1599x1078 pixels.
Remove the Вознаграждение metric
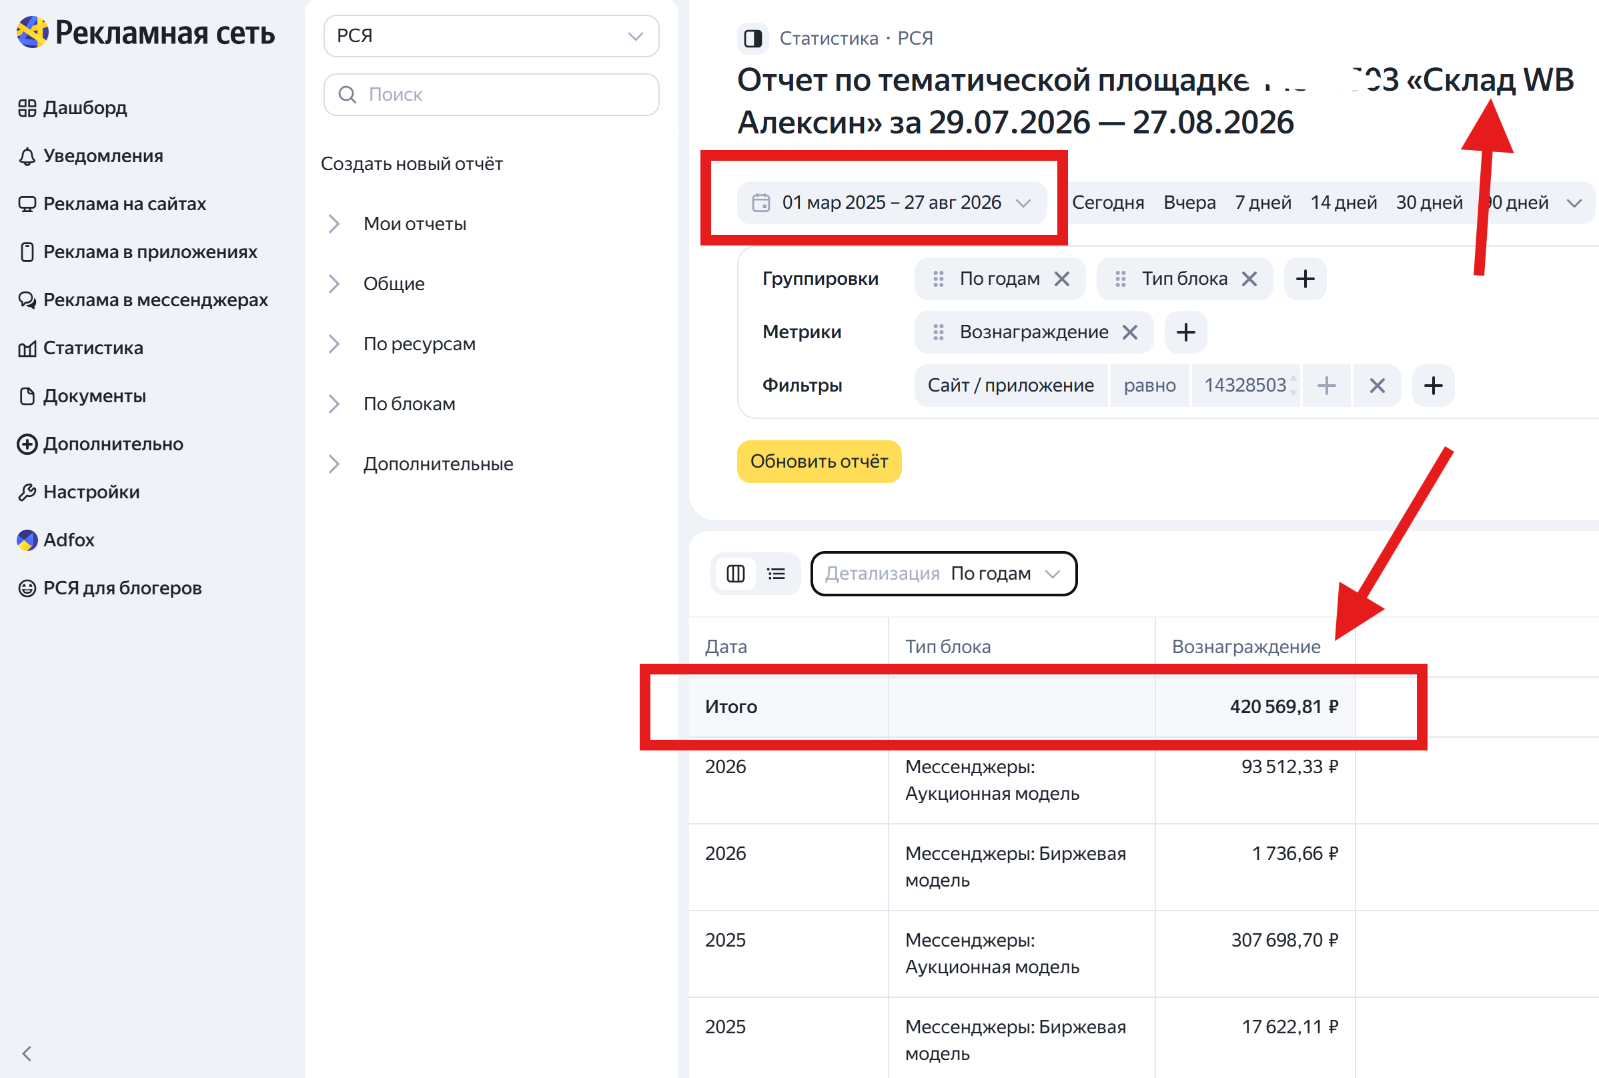point(1130,333)
